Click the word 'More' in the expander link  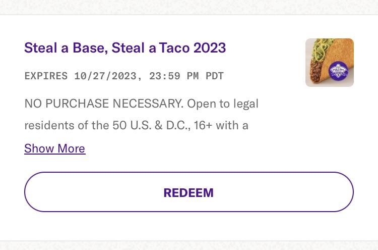[72, 148]
